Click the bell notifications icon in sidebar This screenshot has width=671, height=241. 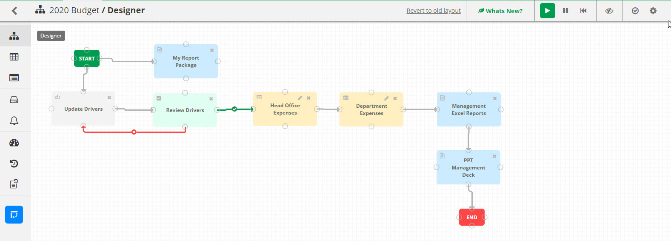[x=14, y=121]
